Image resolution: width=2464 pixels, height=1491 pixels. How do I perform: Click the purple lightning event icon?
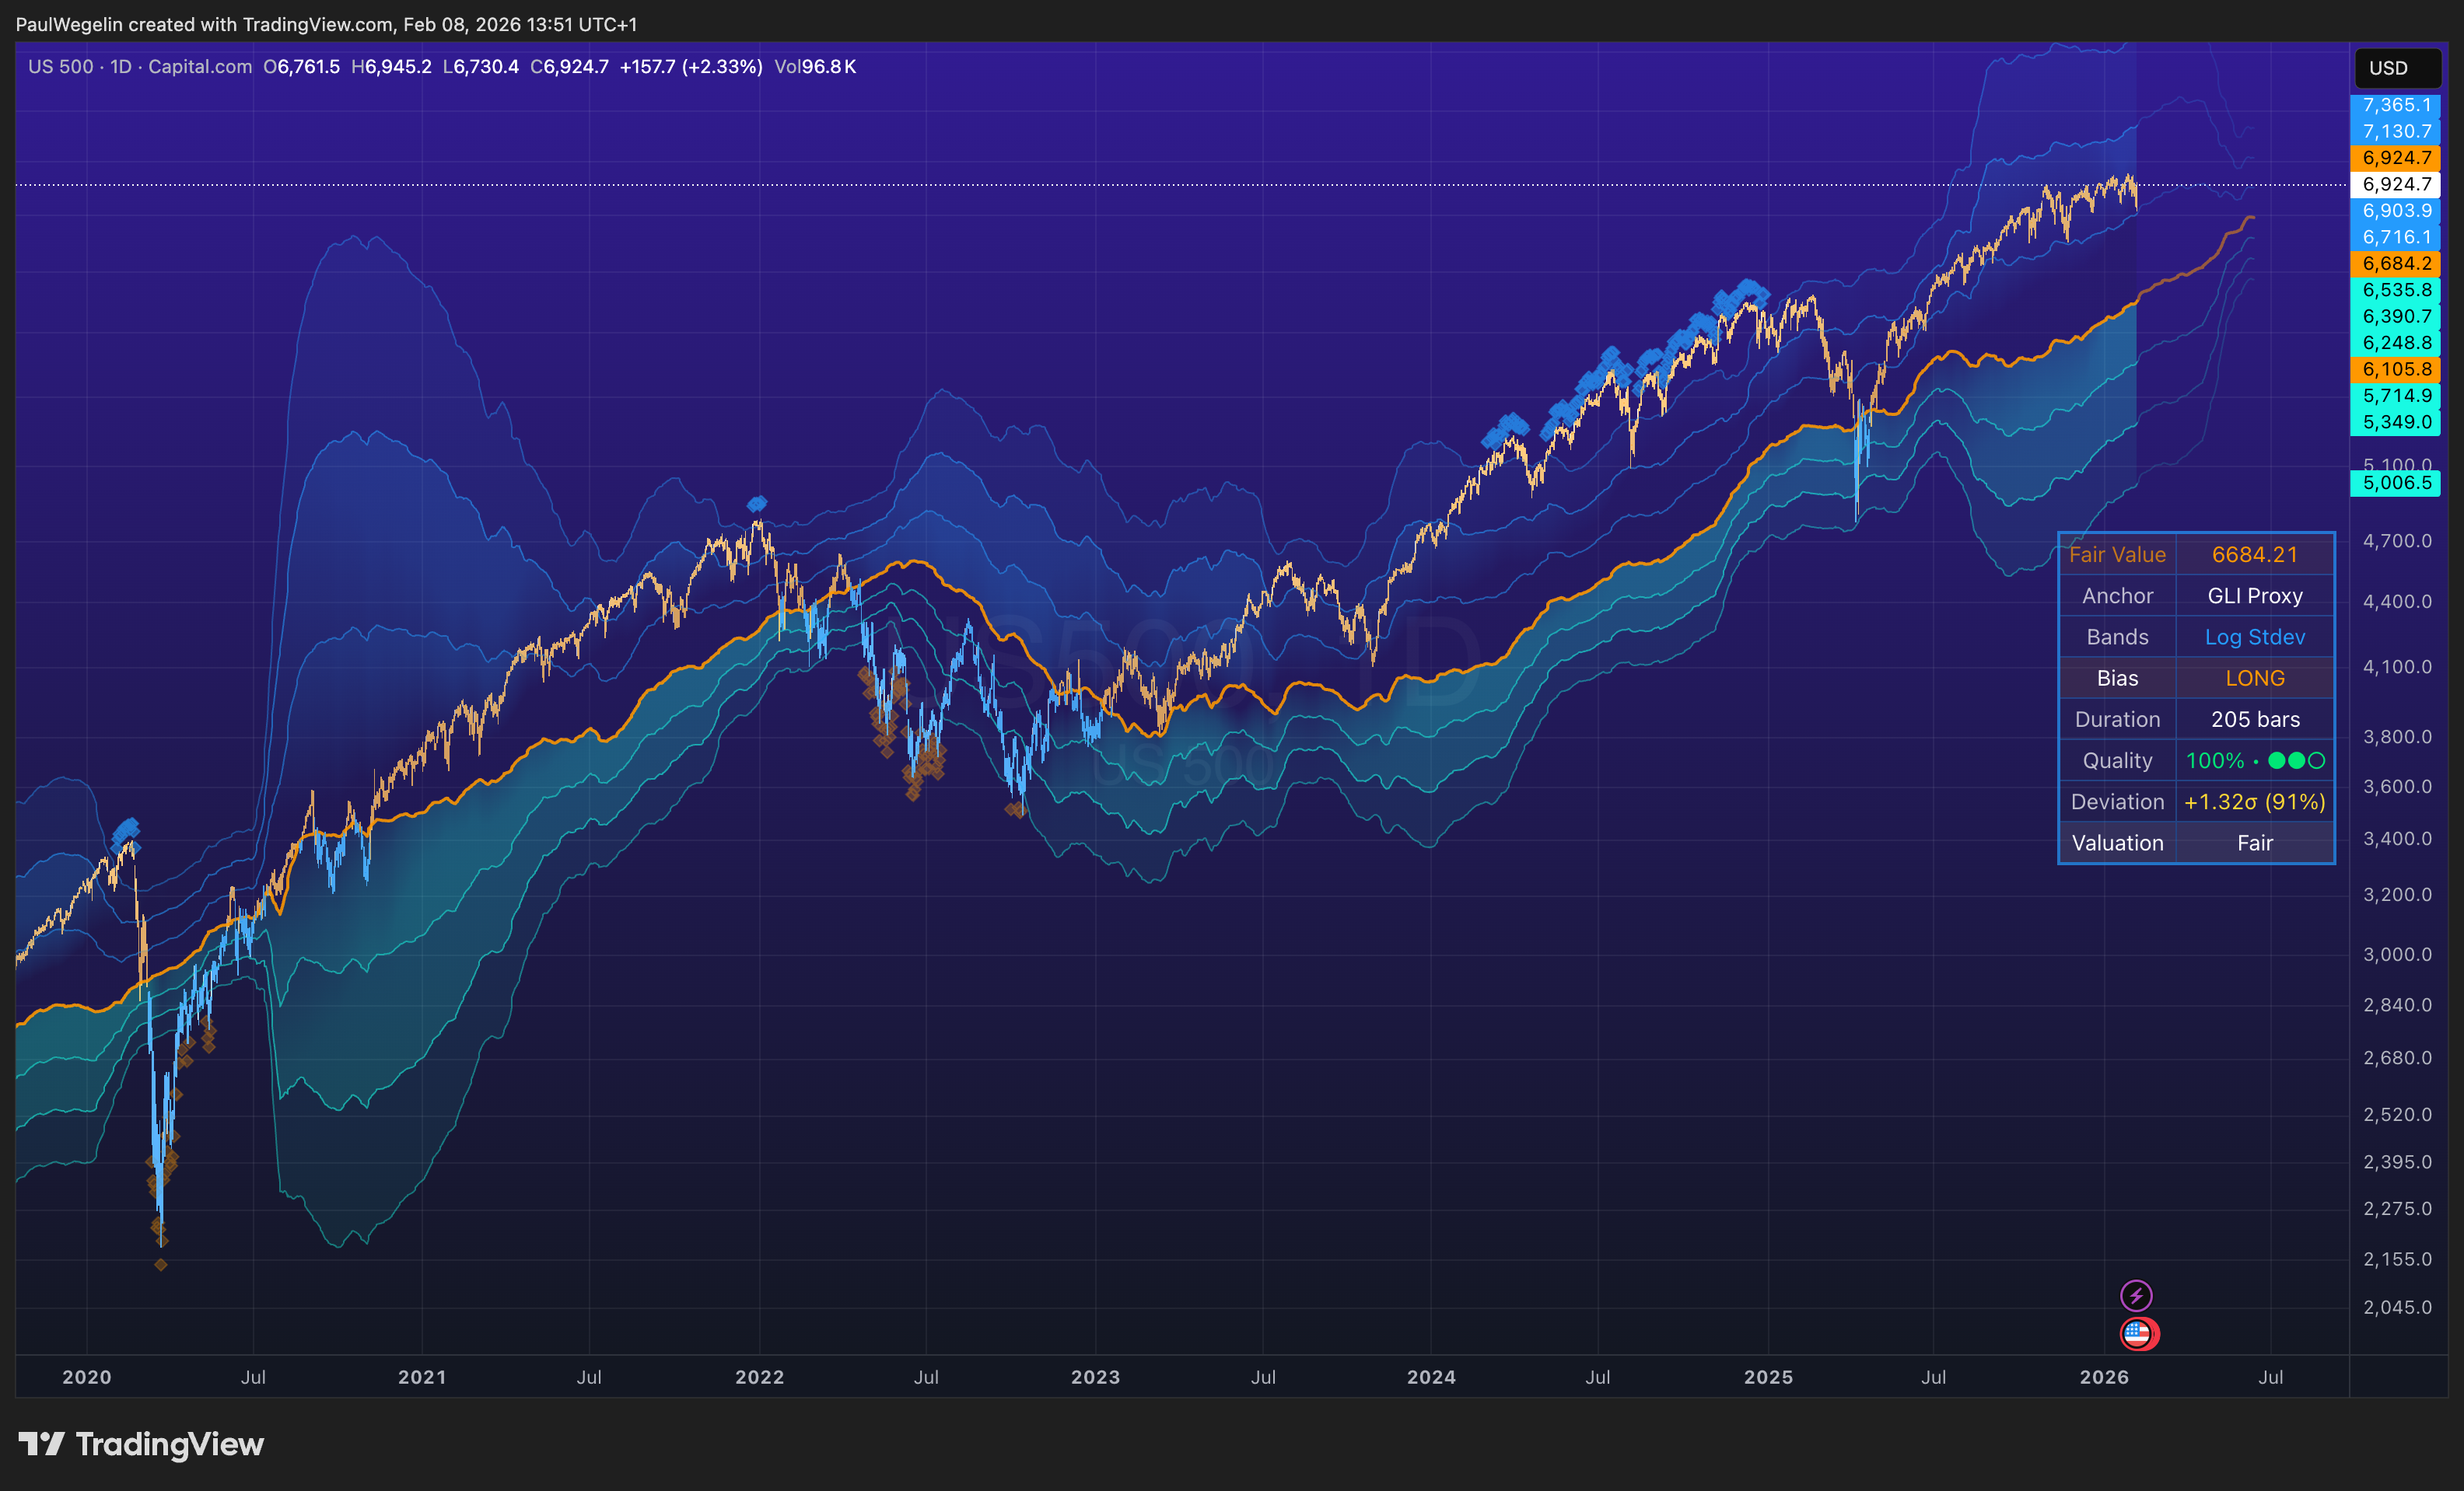[2136, 1295]
